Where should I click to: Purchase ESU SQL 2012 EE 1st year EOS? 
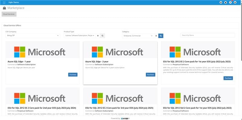(228, 78)
